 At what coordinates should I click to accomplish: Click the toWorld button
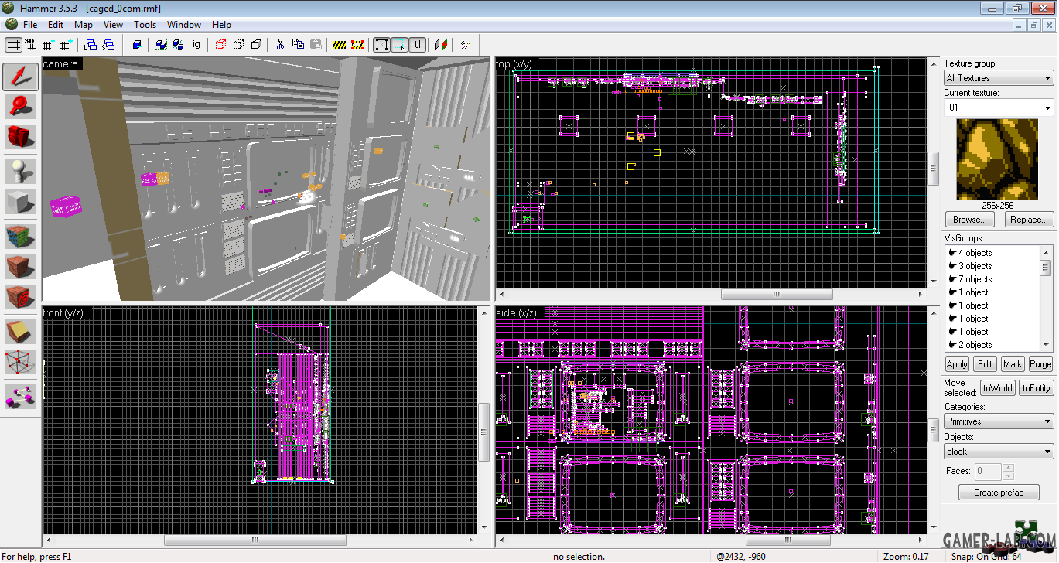pyautogui.click(x=997, y=388)
